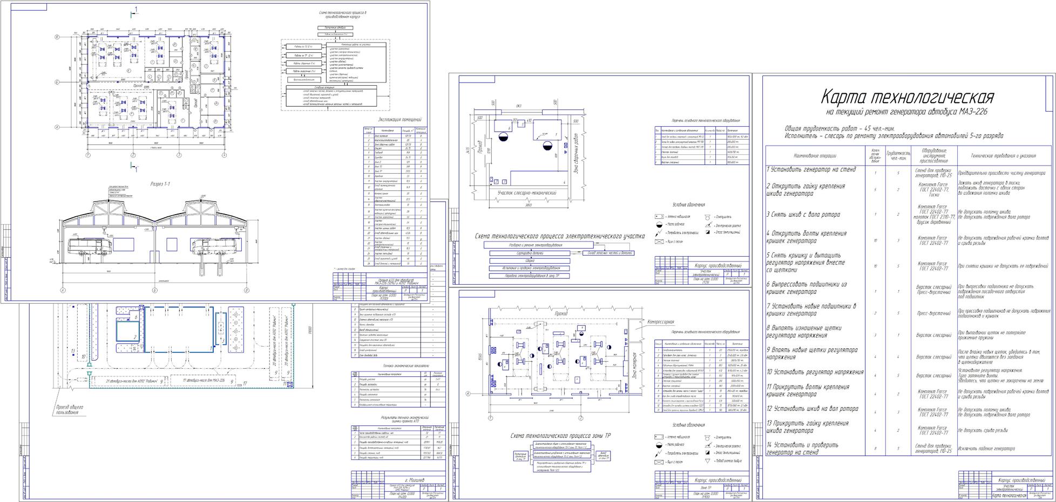Select operation '9 Впаять новые щетки регулятора напряжения'

tap(811, 353)
